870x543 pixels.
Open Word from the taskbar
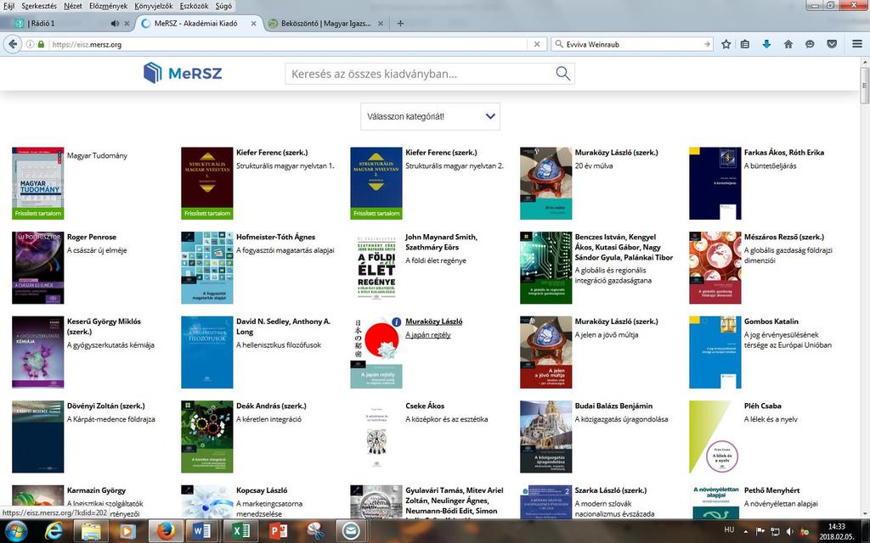(201, 531)
